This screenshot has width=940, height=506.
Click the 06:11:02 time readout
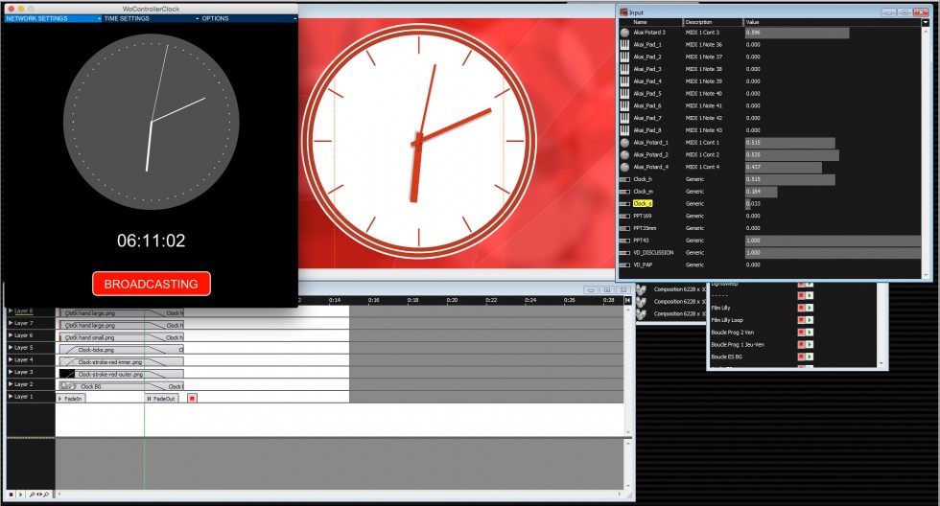pyautogui.click(x=152, y=241)
